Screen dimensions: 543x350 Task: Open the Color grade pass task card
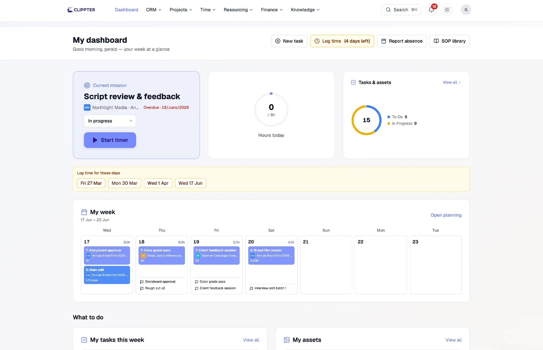point(162,255)
